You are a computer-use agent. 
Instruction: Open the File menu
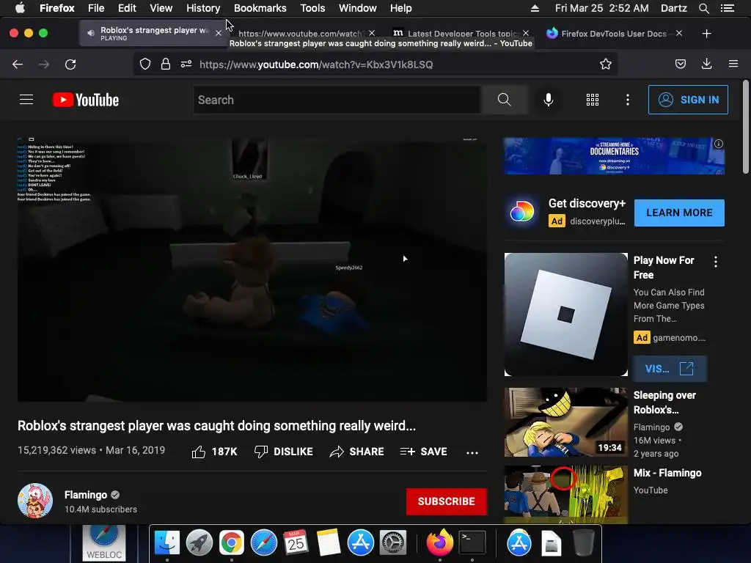coord(96,8)
